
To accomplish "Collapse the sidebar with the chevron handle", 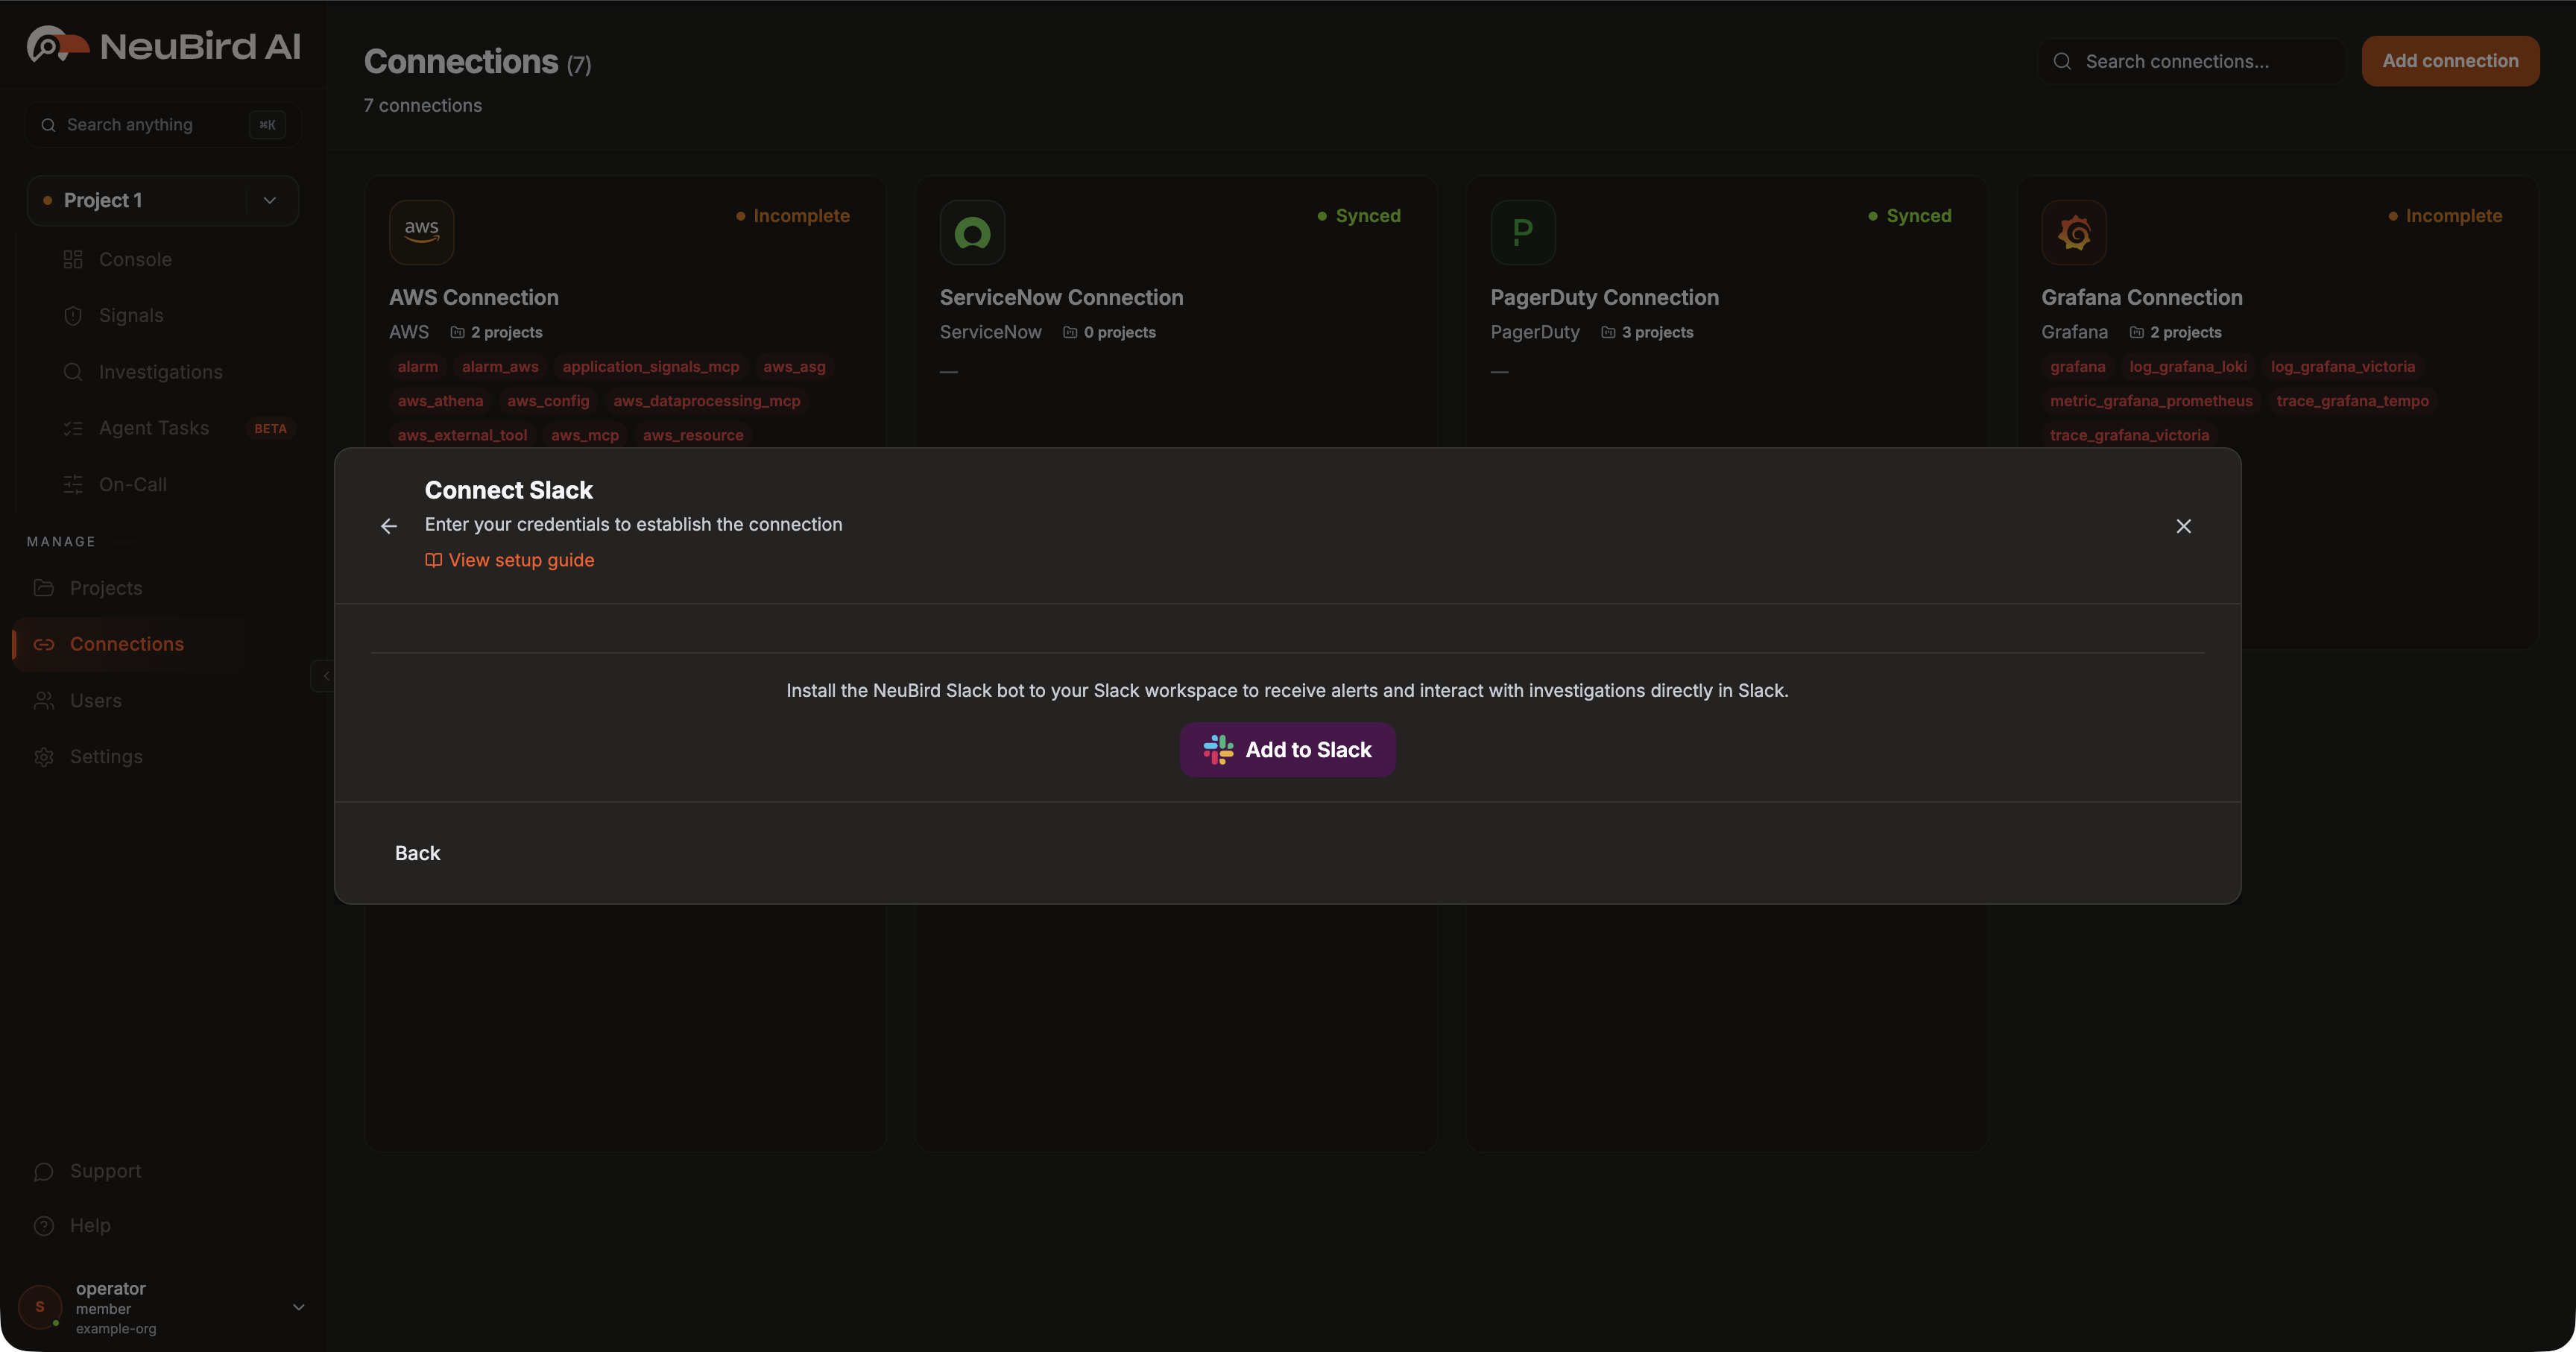I will point(324,676).
